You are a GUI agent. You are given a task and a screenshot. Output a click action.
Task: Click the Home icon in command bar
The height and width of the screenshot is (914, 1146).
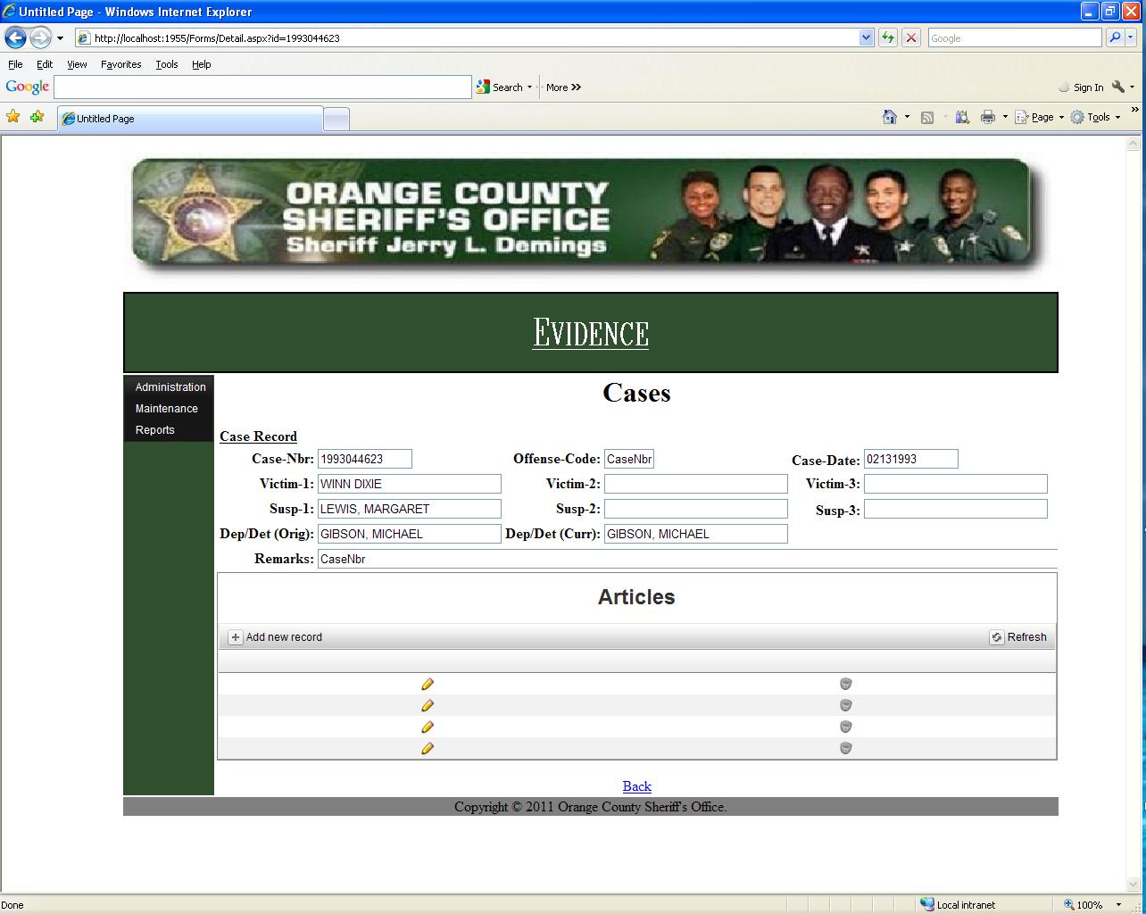pyautogui.click(x=889, y=117)
